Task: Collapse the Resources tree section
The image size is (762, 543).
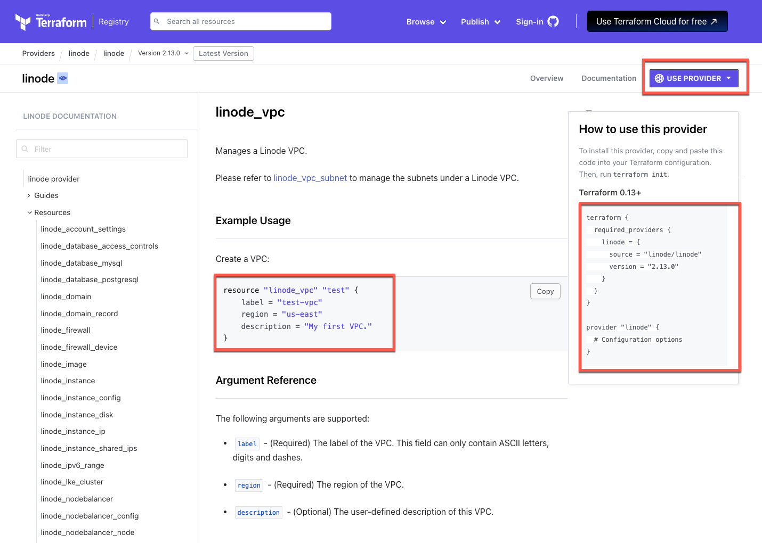Action: pos(52,212)
